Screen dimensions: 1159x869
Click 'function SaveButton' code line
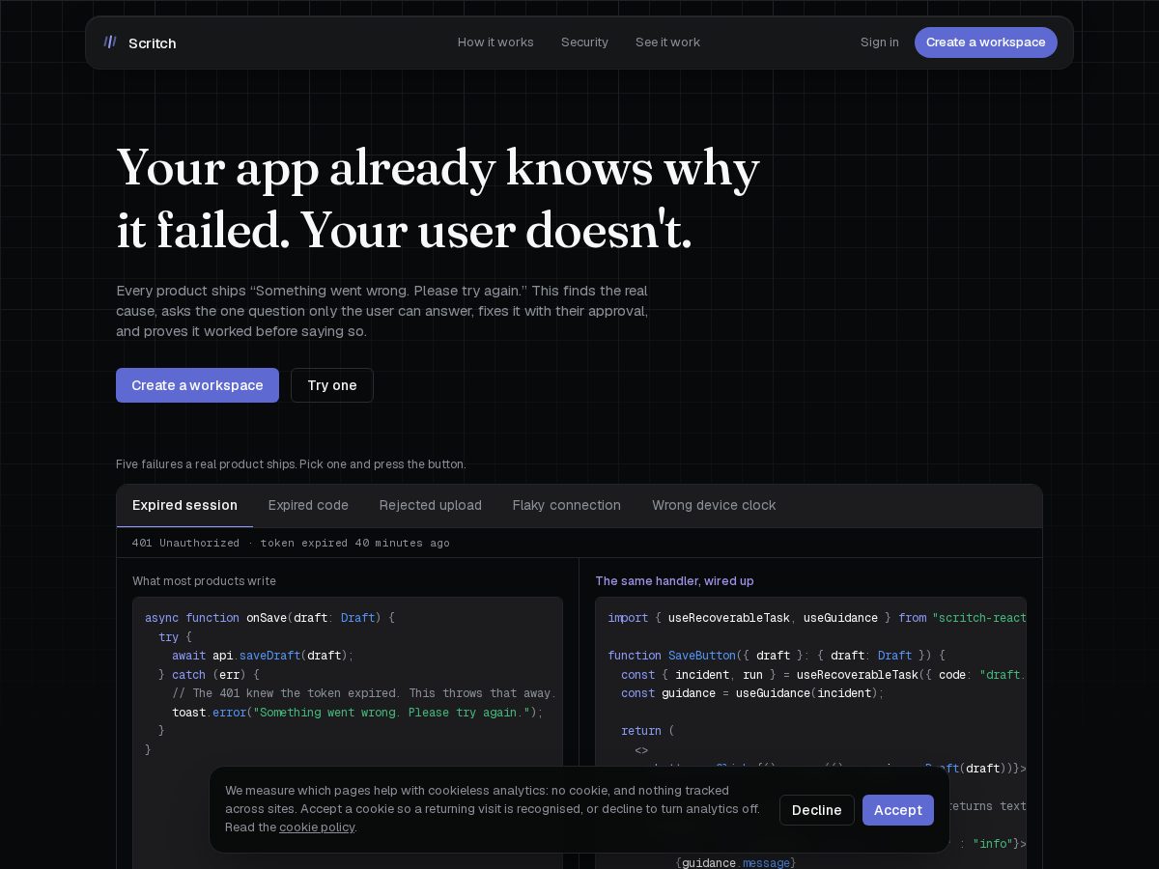point(777,656)
